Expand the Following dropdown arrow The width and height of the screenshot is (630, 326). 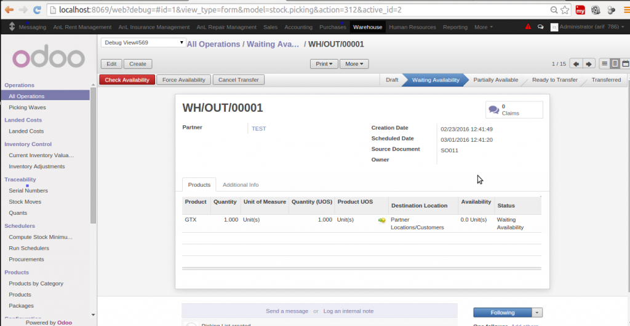pyautogui.click(x=538, y=312)
